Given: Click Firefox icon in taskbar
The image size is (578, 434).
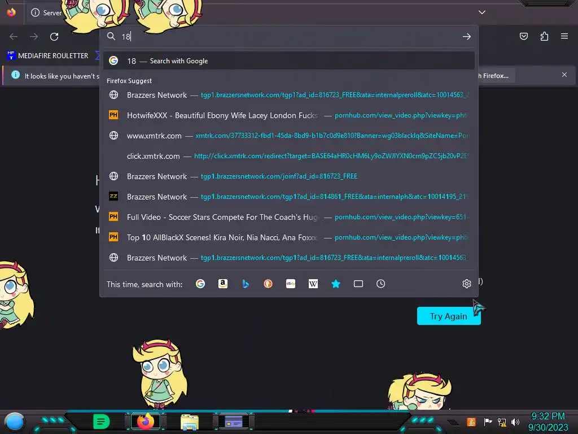Looking at the screenshot, I should click(146, 422).
